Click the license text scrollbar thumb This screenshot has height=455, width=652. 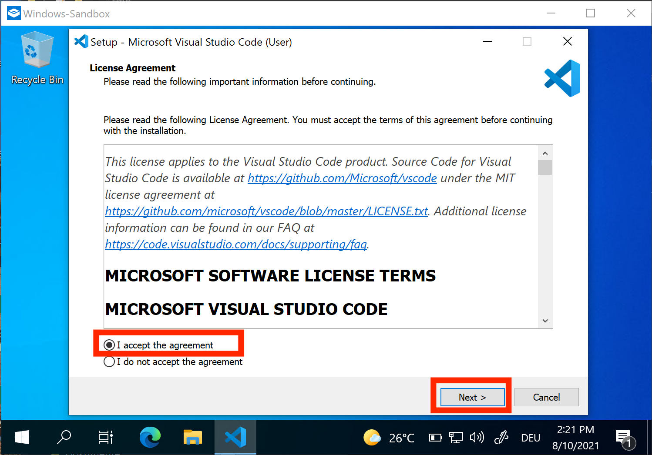click(545, 167)
